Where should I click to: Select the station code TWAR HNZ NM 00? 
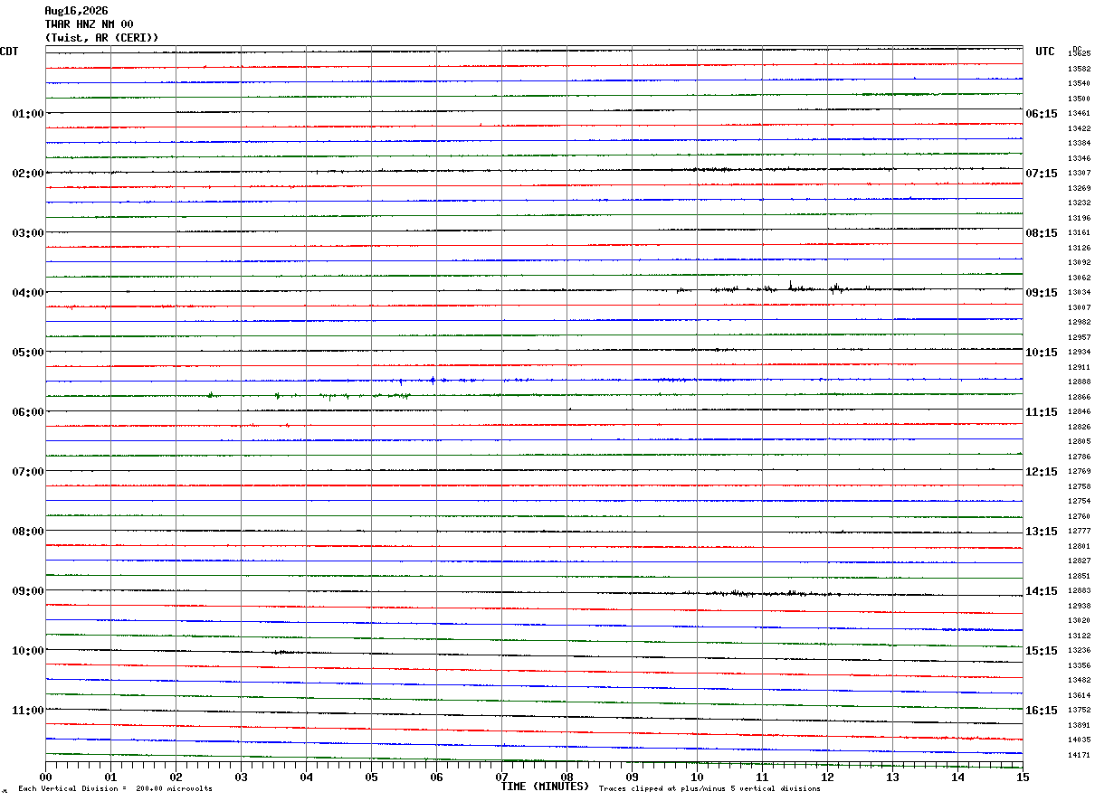point(89,24)
